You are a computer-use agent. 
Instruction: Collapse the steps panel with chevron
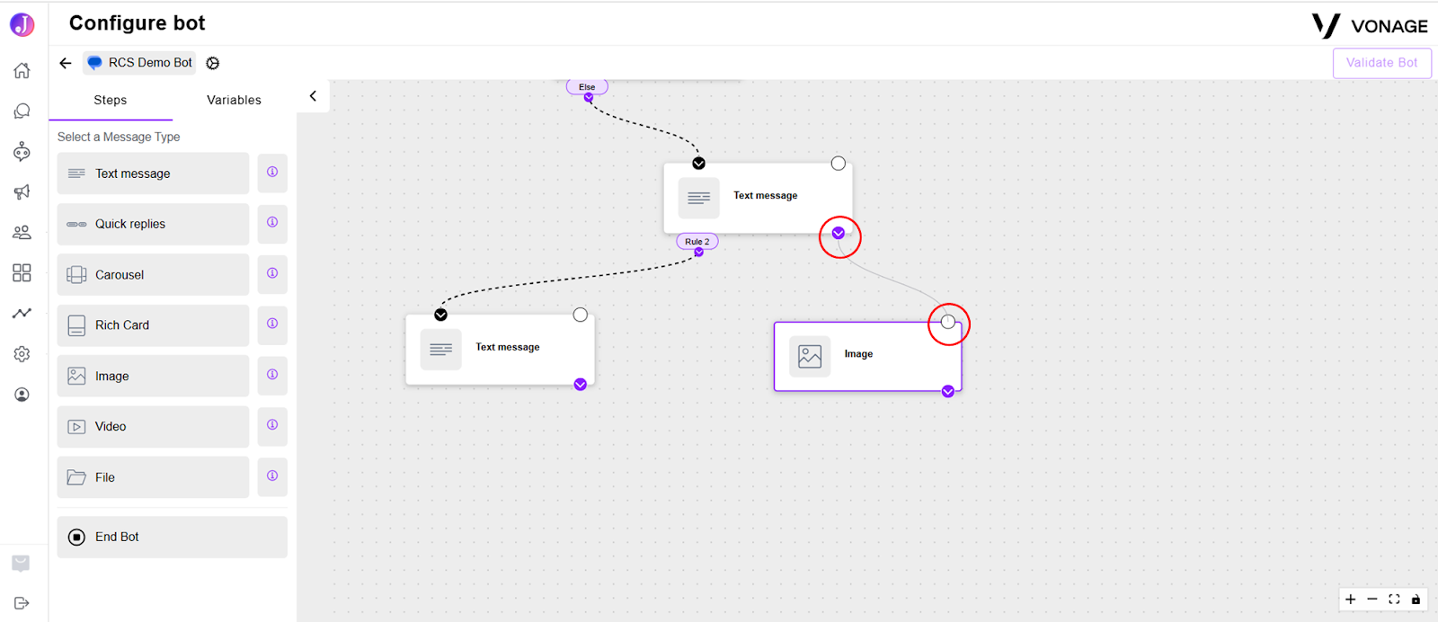click(x=313, y=96)
